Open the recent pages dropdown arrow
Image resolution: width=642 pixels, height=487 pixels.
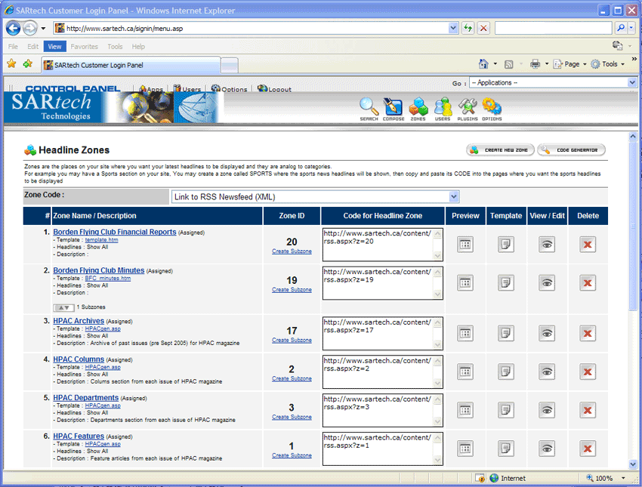[x=43, y=29]
